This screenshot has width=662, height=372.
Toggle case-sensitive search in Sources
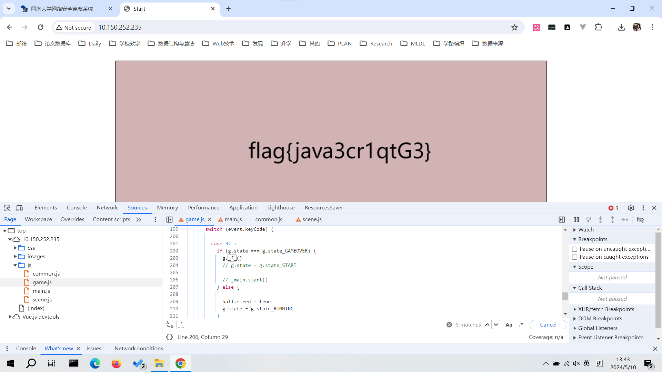509,324
